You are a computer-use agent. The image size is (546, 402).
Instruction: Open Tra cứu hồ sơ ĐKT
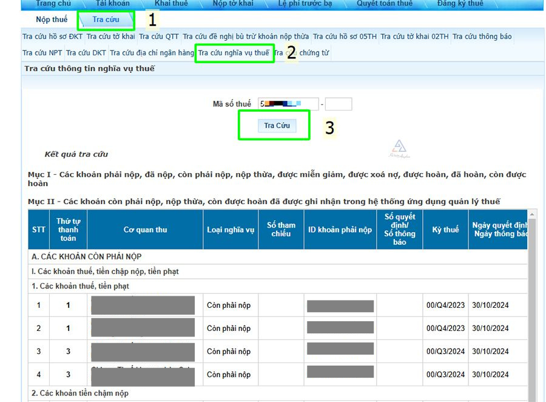(x=53, y=37)
